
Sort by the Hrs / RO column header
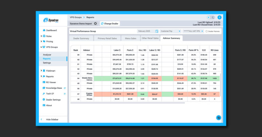point(142,50)
